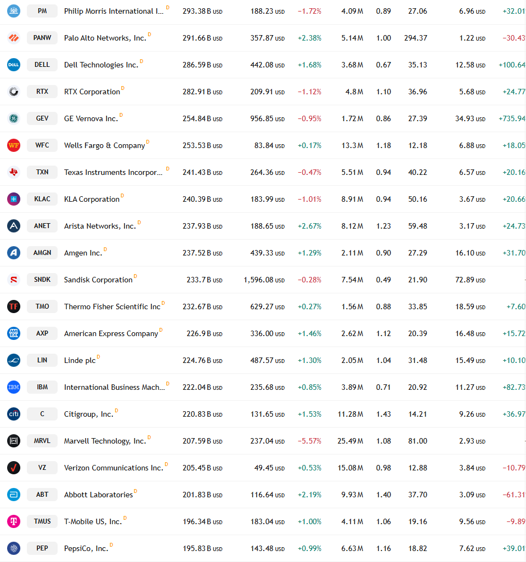The image size is (526, 562).
Task: Click PepsiCo P/E value 18.82
Action: coord(418,549)
